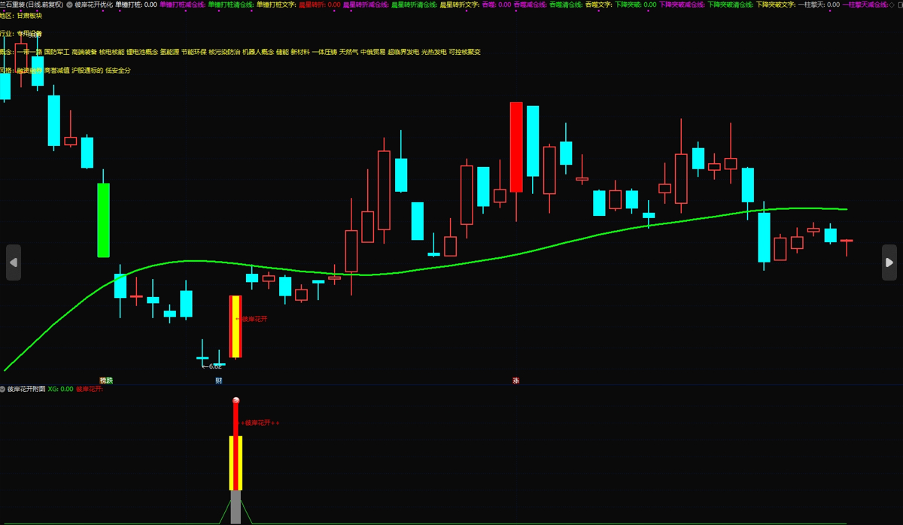Click the 储能 concept tag

[282, 52]
